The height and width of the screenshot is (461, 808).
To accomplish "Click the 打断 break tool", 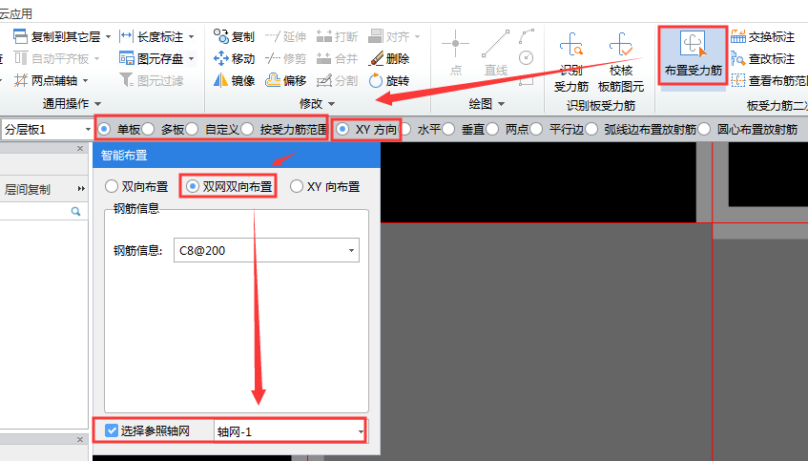I will point(337,36).
